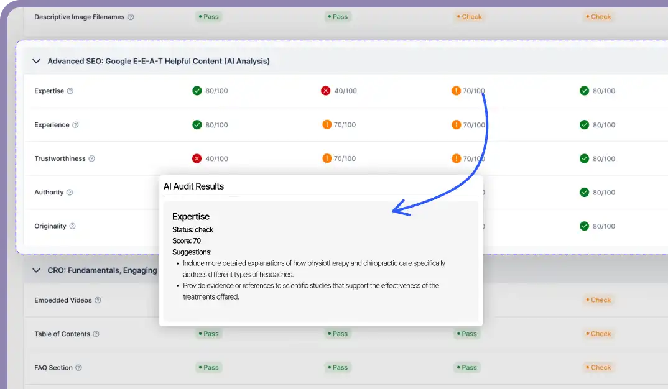Click first orange warning icon in Experience row
The height and width of the screenshot is (389, 668).
coord(327,125)
